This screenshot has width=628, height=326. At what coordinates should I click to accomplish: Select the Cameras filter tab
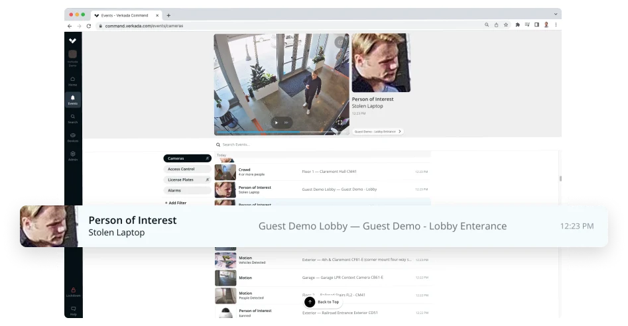(x=187, y=158)
